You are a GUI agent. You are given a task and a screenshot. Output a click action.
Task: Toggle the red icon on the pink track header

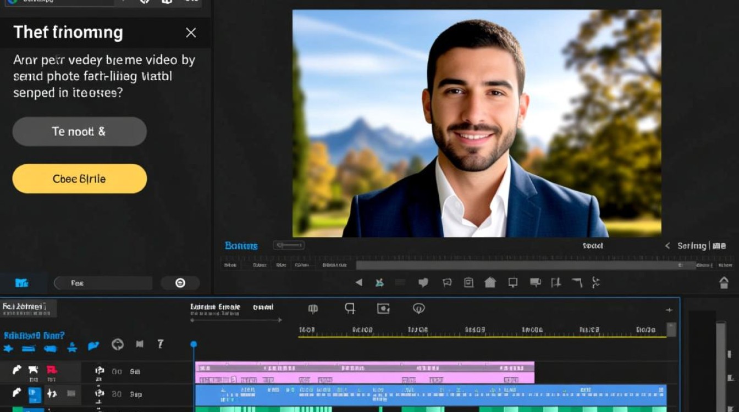pos(51,370)
